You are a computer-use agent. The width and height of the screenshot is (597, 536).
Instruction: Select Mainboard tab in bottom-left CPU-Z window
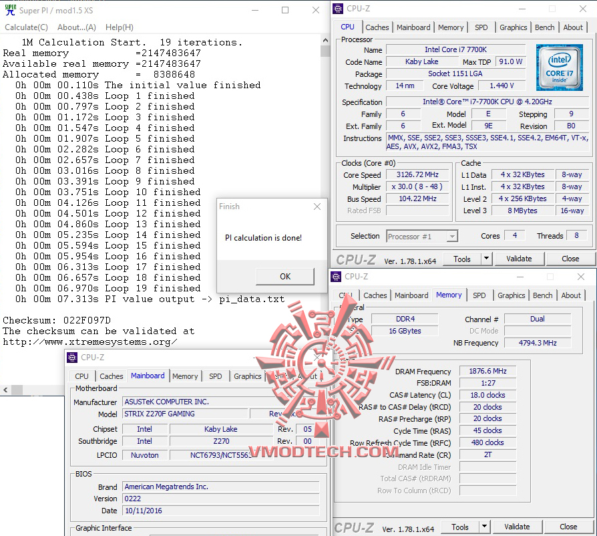(148, 376)
